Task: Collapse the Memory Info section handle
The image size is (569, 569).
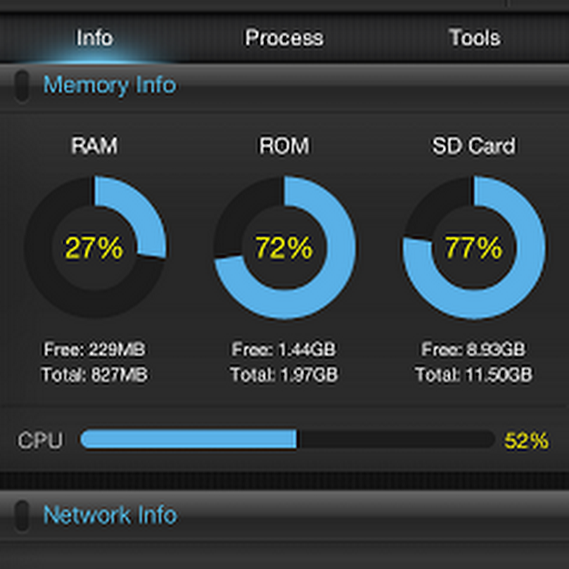Action: click(x=21, y=85)
